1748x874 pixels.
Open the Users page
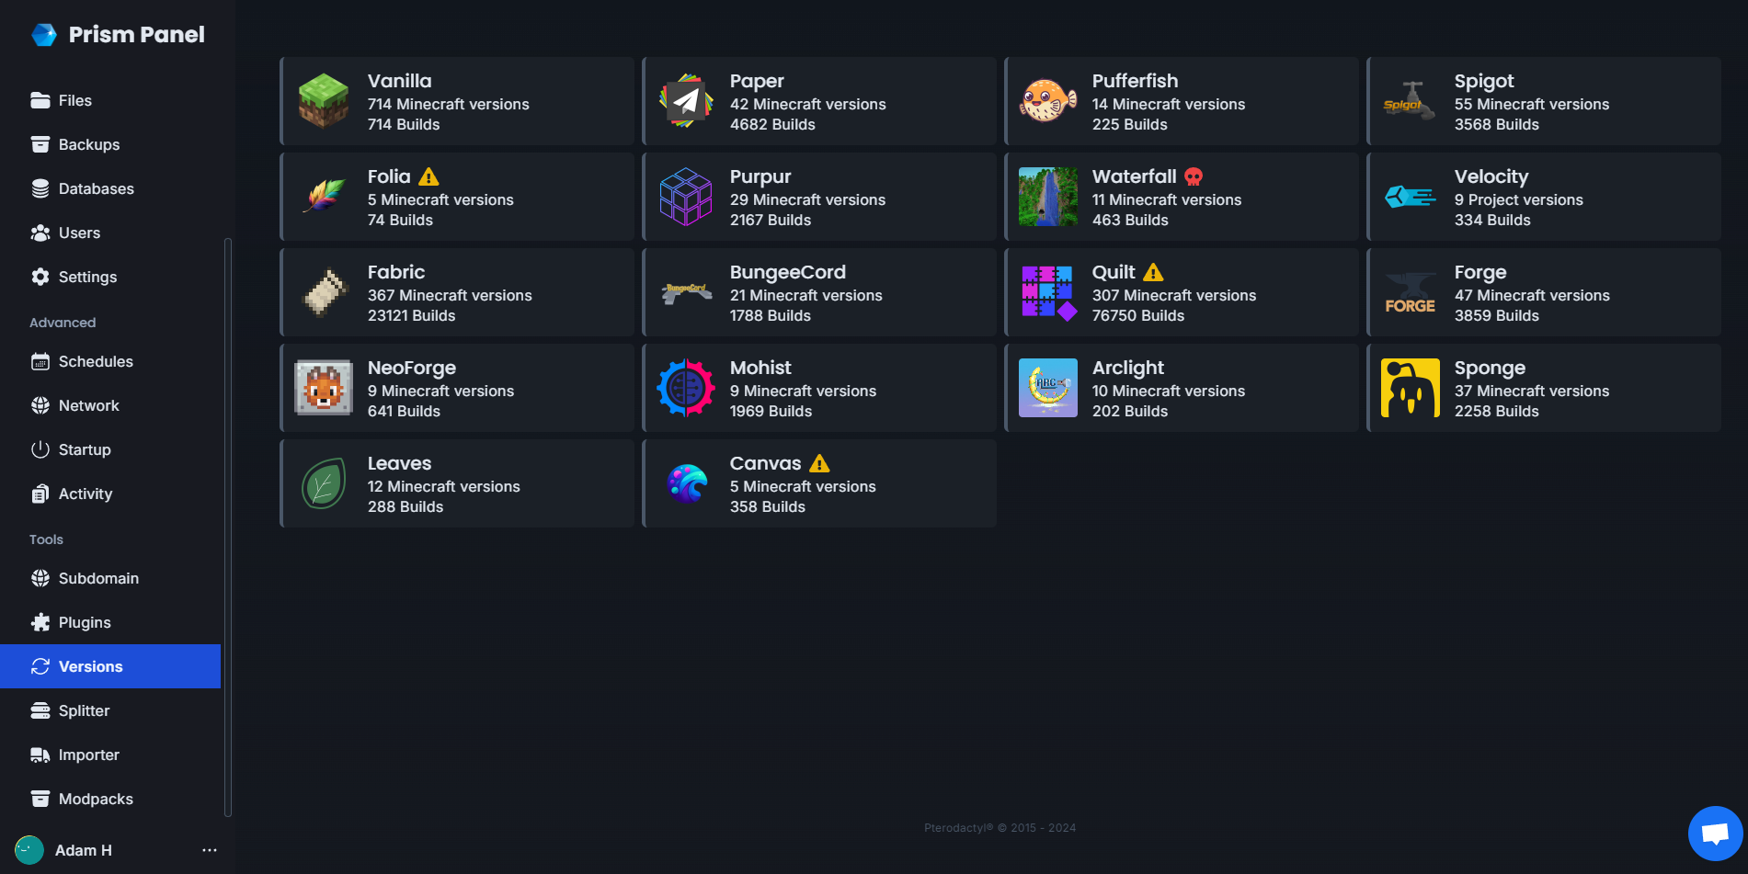tap(110, 233)
